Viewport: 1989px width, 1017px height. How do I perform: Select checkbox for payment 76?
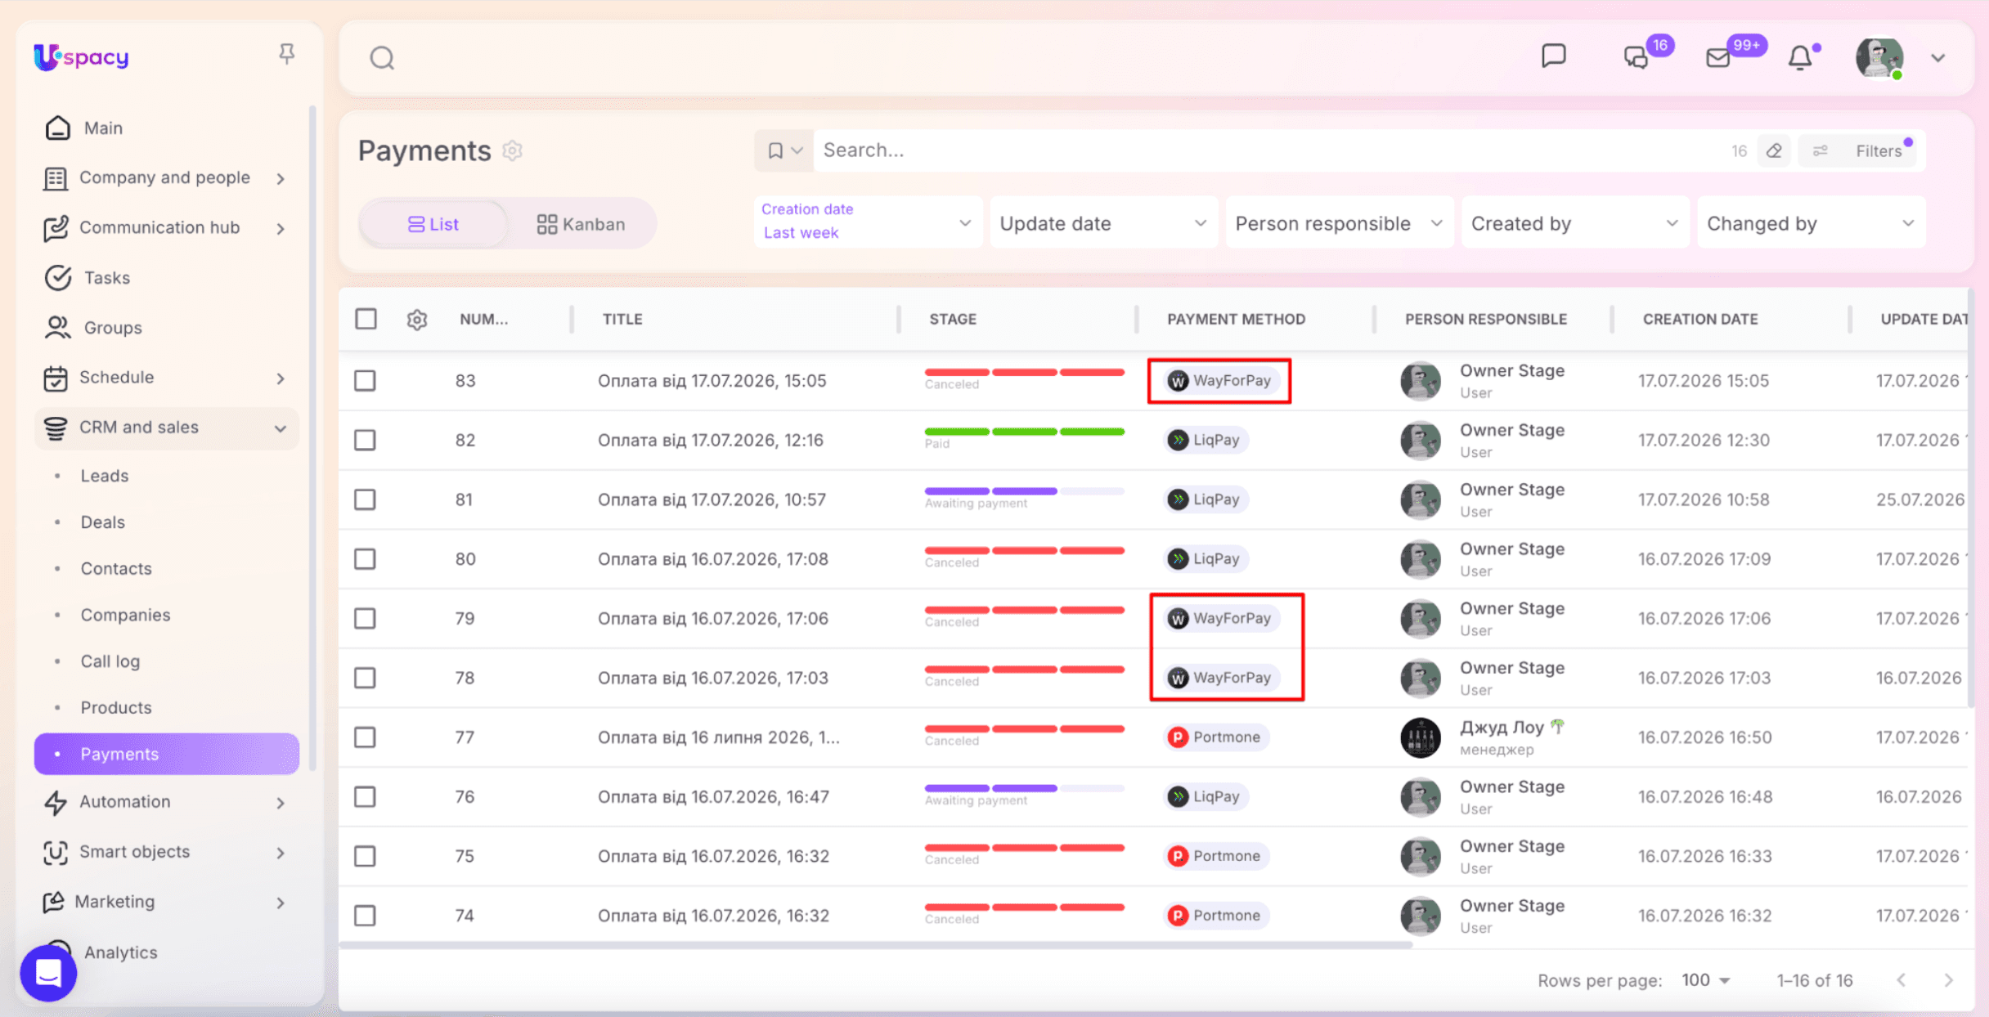pos(365,797)
